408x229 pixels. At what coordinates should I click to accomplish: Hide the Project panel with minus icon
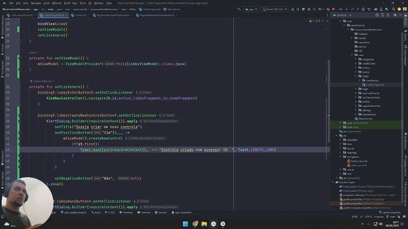point(401,15)
